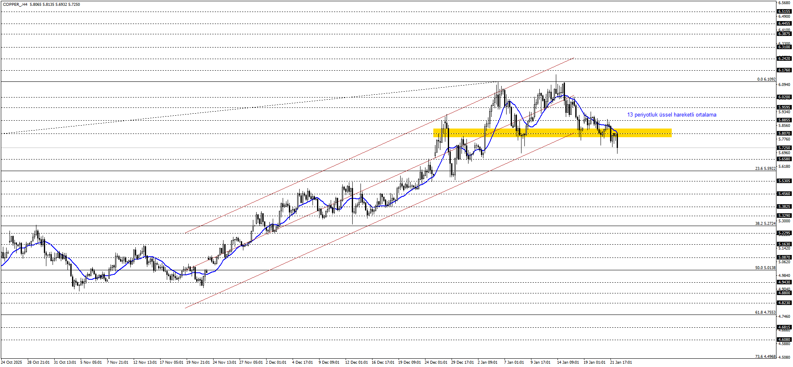Click the 6.5155 price level tag

pos(784,12)
